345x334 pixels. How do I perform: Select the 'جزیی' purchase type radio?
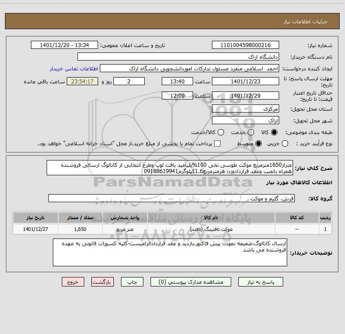click(x=285, y=143)
